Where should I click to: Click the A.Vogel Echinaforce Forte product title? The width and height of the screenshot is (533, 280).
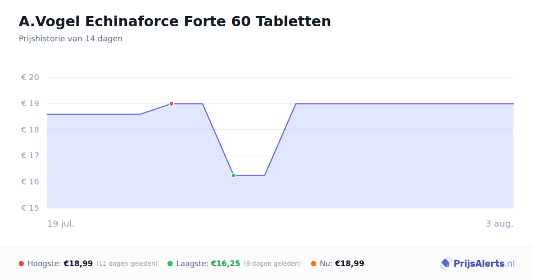click(175, 21)
